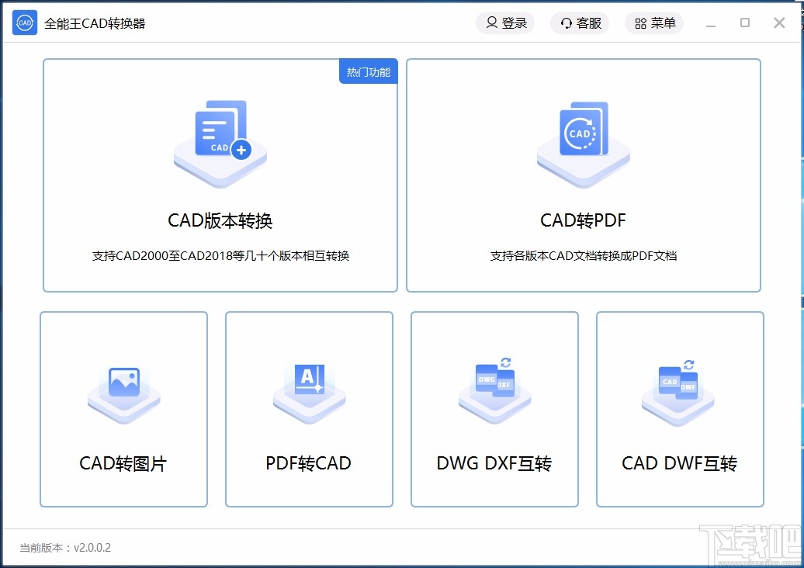
Task: Select the CAD转PDF card
Action: tap(583, 175)
